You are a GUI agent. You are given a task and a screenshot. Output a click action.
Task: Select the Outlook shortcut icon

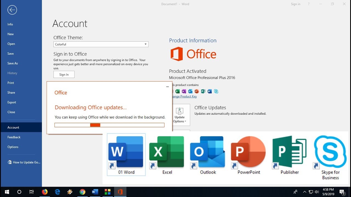[208, 155]
